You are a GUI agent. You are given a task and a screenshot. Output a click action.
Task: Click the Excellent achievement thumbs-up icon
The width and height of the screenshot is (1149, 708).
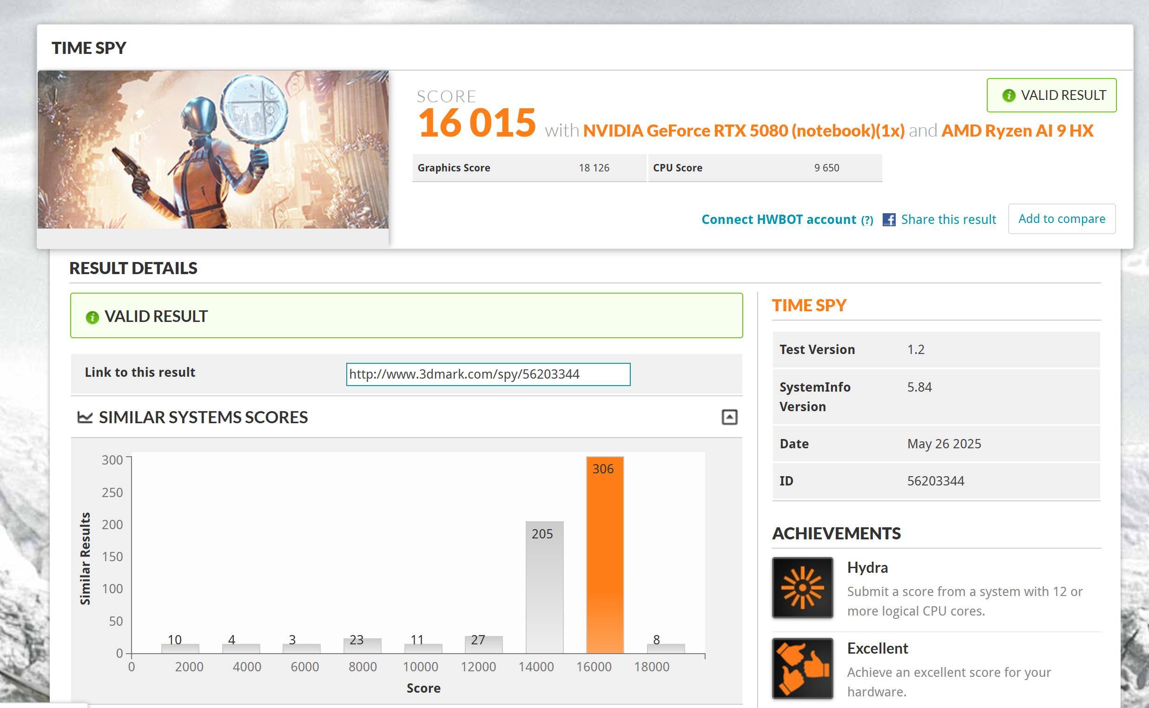(x=802, y=668)
